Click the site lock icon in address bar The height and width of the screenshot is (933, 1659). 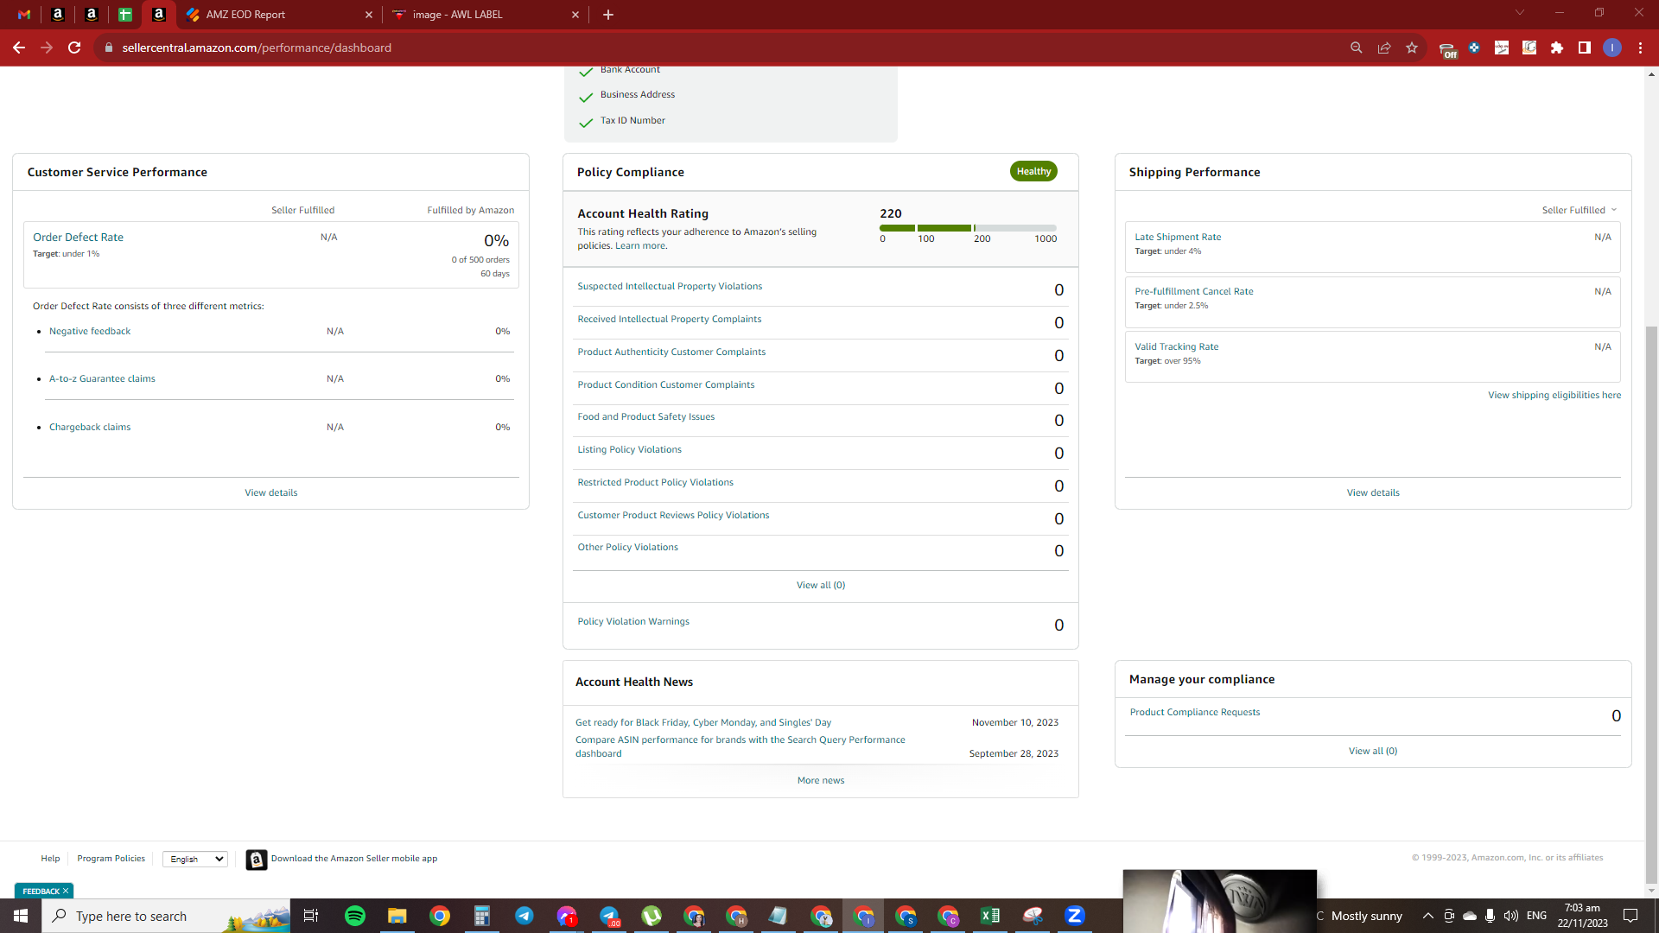coord(108,48)
